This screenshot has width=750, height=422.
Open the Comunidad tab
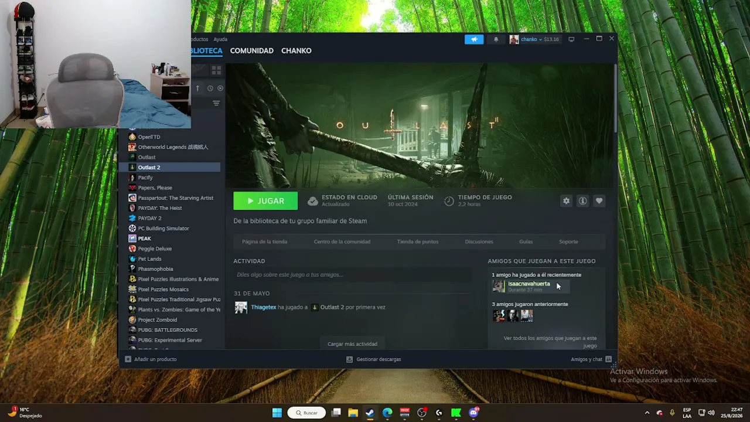tap(252, 51)
